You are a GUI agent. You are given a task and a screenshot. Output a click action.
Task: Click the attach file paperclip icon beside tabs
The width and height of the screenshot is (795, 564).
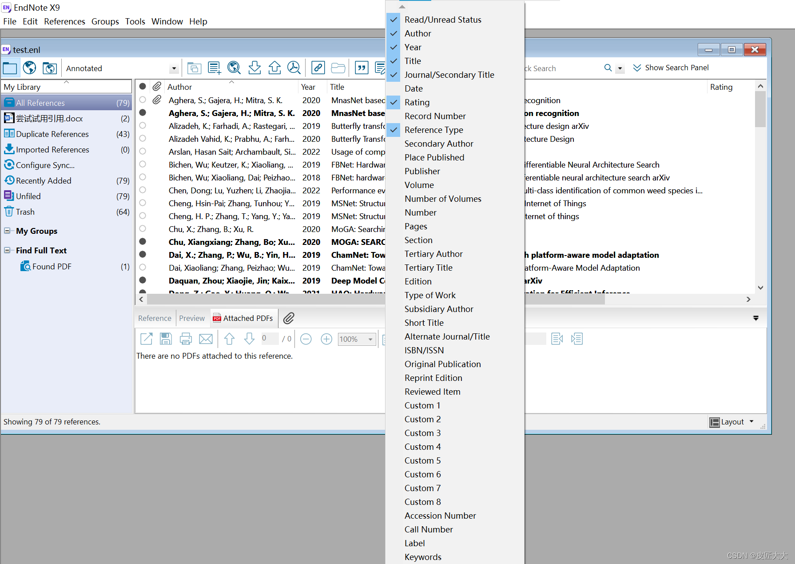289,318
